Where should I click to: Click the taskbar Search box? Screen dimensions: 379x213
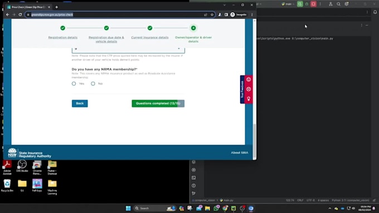pos(155,208)
